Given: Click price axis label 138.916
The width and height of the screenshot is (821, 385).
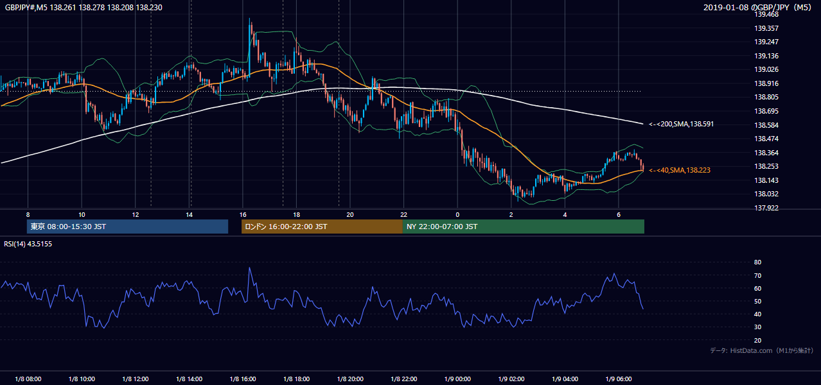Looking at the screenshot, I should click(766, 83).
